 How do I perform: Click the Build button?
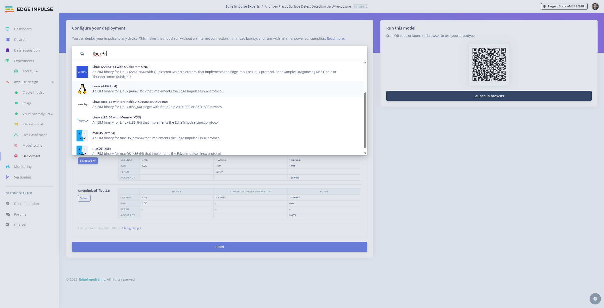pyautogui.click(x=219, y=247)
